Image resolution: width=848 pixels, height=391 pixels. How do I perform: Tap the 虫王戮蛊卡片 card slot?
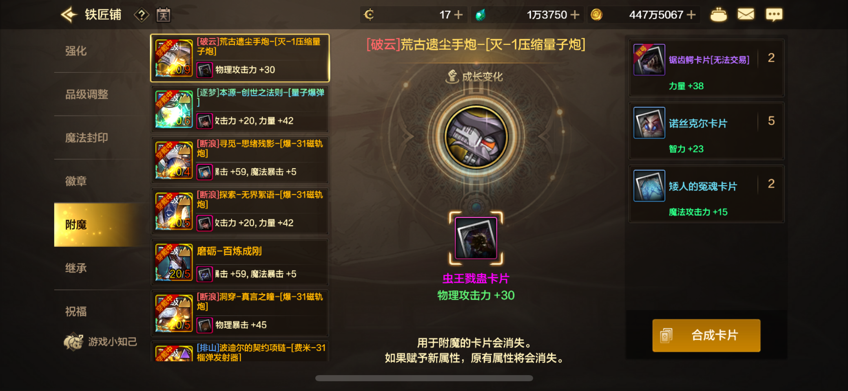[x=476, y=238]
